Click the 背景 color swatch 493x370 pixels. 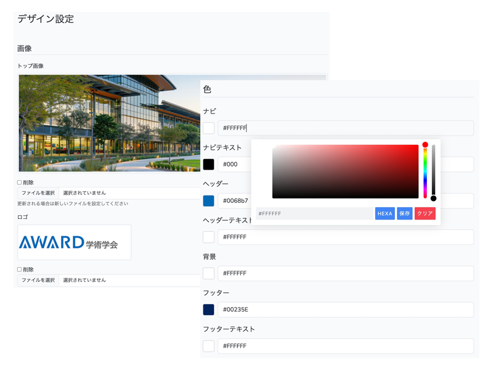click(x=209, y=273)
